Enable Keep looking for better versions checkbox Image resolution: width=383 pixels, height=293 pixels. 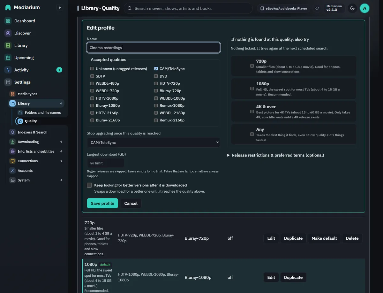(89, 185)
